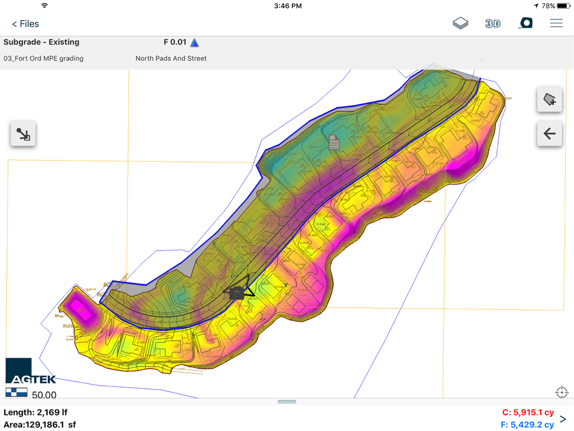Tap the Area: 129,186.1 sf readout
This screenshot has width=574, height=431.
point(40,425)
